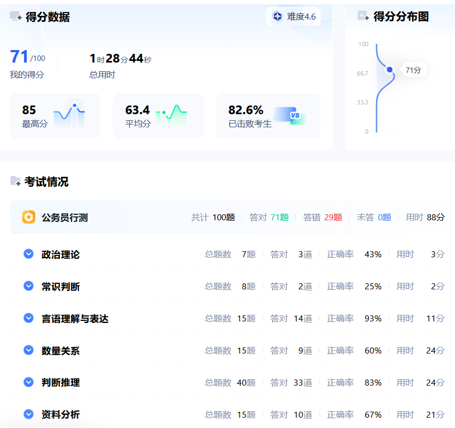Click the 71分 tooltip label
455x428 pixels.
[413, 70]
